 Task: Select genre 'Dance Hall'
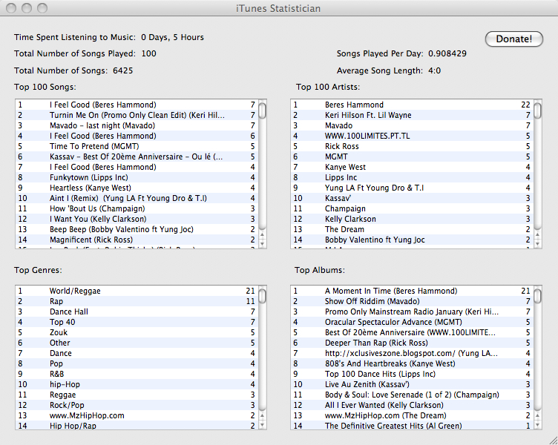tap(137, 311)
